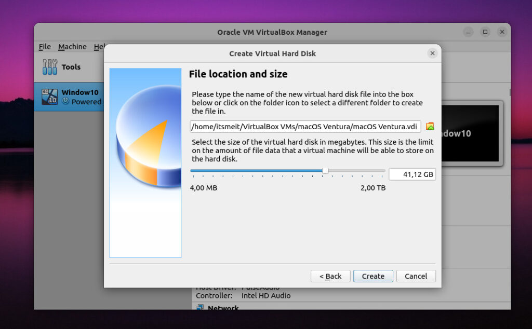Open the Machine menu
The height and width of the screenshot is (329, 532).
(x=72, y=47)
